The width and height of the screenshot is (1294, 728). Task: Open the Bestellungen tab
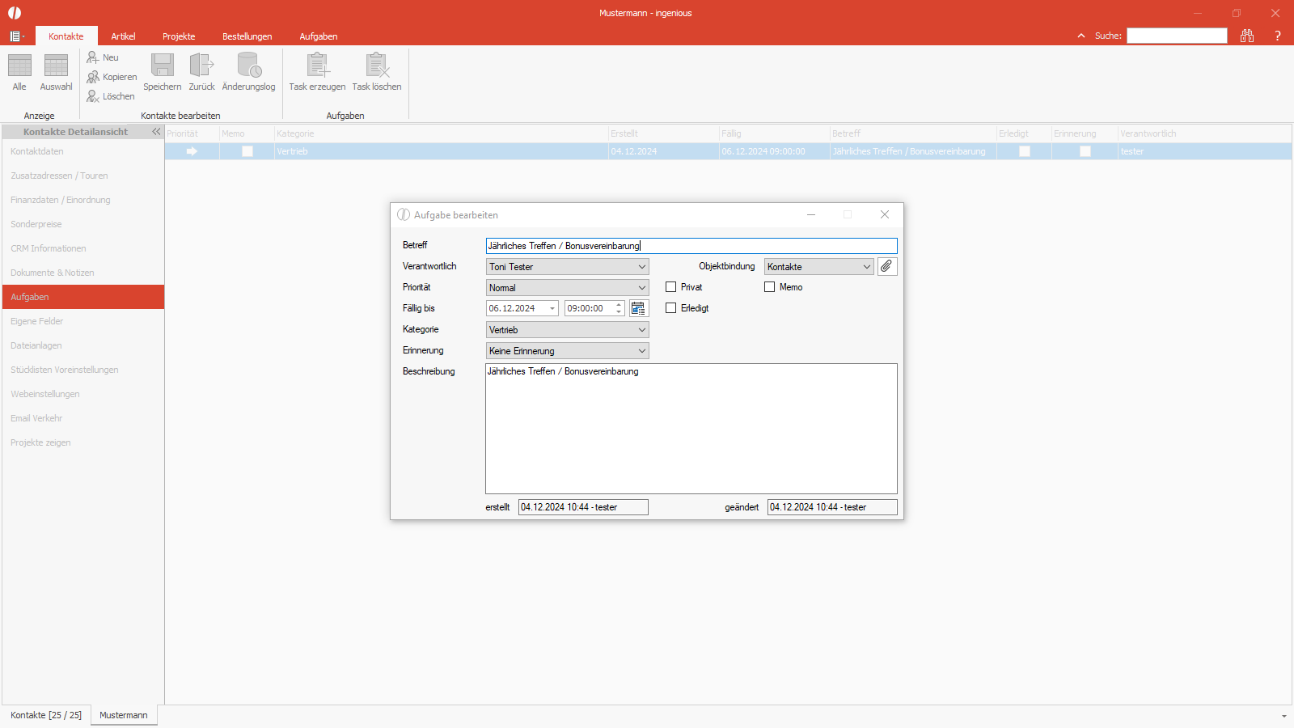pos(247,36)
